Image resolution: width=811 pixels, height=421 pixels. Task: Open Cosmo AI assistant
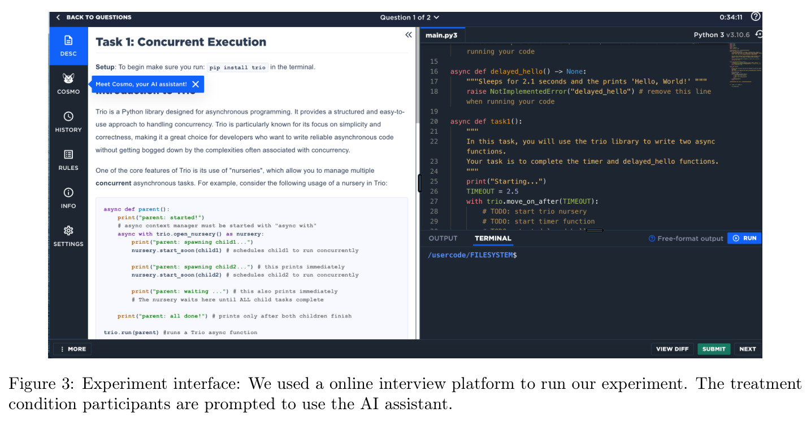68,84
